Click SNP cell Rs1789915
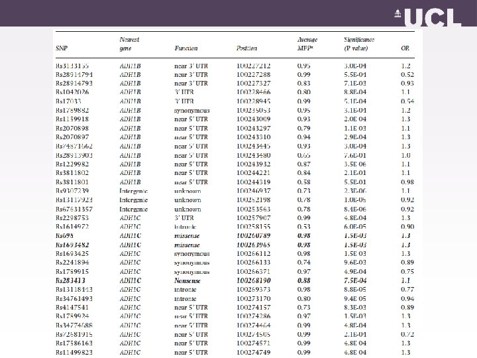 coord(72,272)
